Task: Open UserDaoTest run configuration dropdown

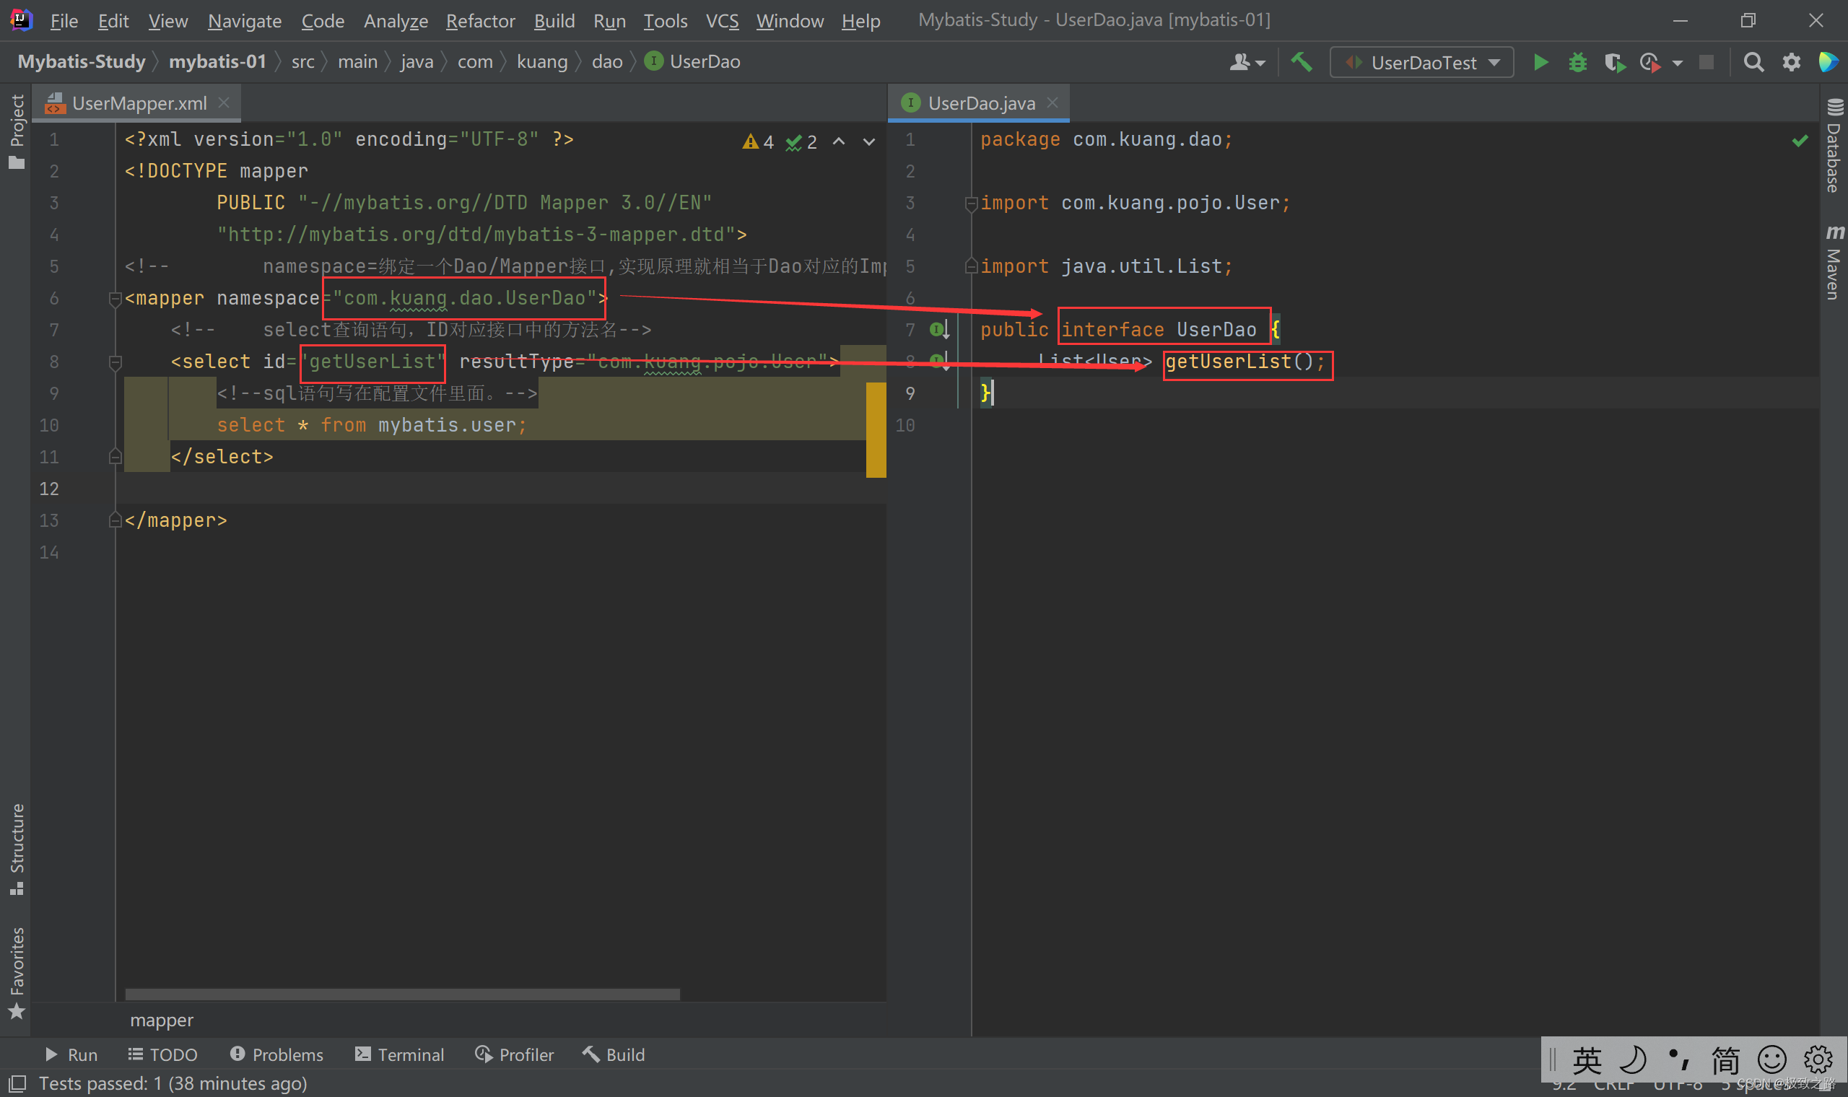Action: point(1421,62)
